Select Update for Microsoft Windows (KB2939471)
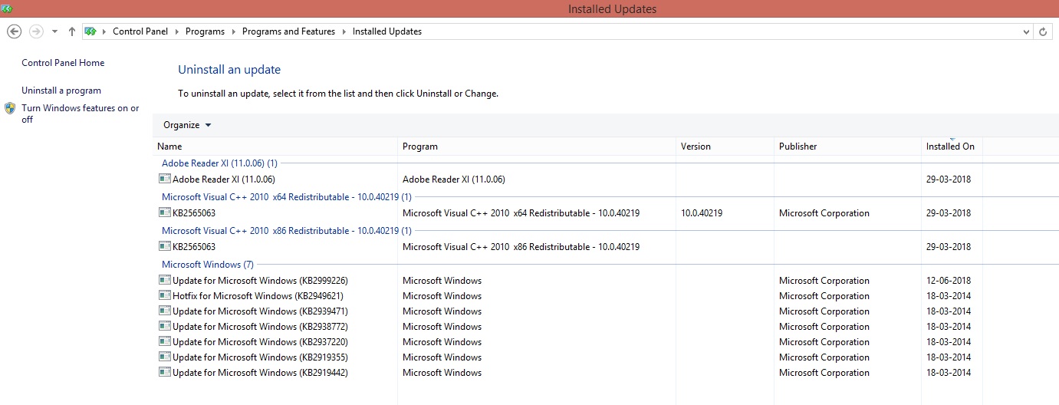This screenshot has height=405, width=1059. [x=260, y=311]
